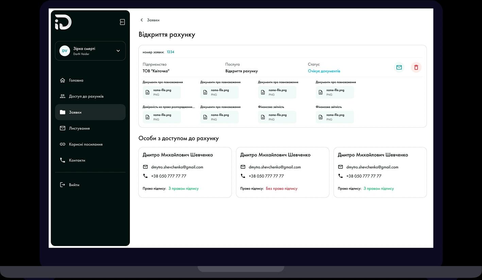Click the iD logo
The height and width of the screenshot is (280, 482).
coord(63,22)
